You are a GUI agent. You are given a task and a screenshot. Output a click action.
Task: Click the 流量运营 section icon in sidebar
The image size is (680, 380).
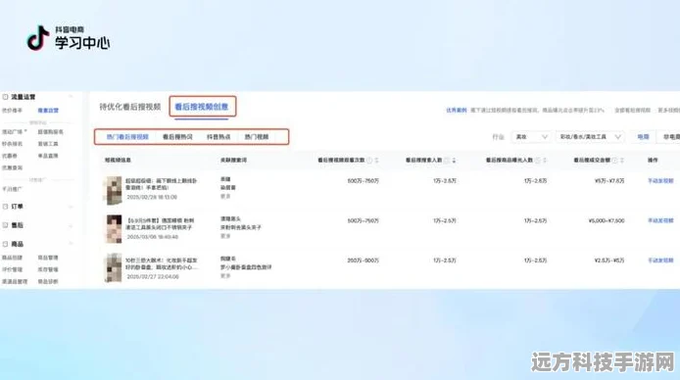click(x=5, y=97)
